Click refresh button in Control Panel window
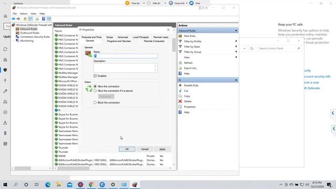The height and width of the screenshot is (189, 336). point(252,48)
